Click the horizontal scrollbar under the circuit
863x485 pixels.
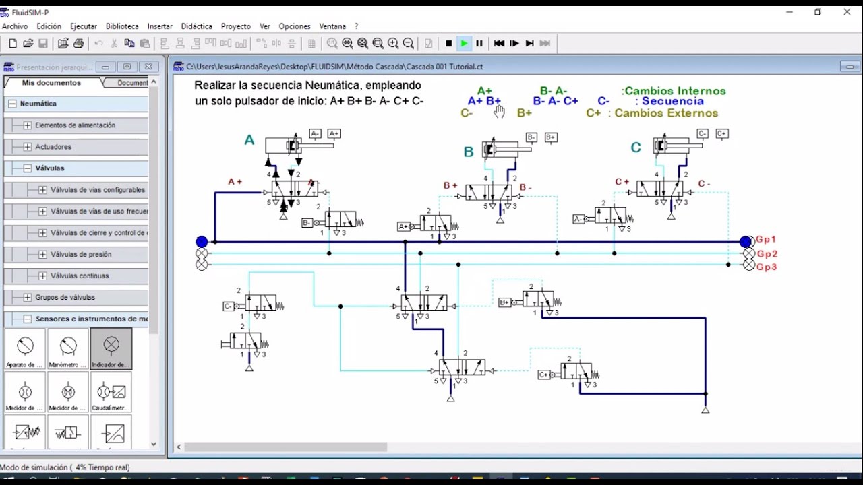[286, 447]
